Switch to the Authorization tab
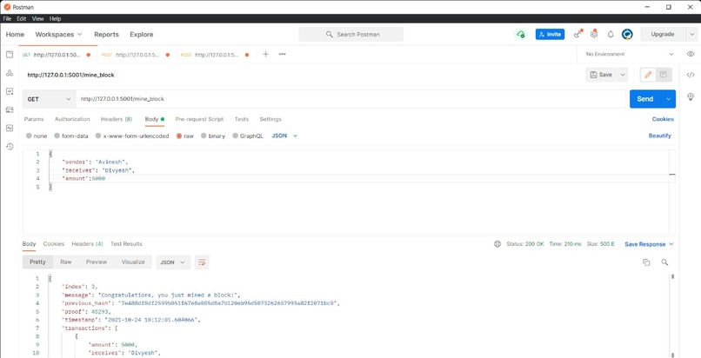The height and width of the screenshot is (358, 701). tap(72, 119)
